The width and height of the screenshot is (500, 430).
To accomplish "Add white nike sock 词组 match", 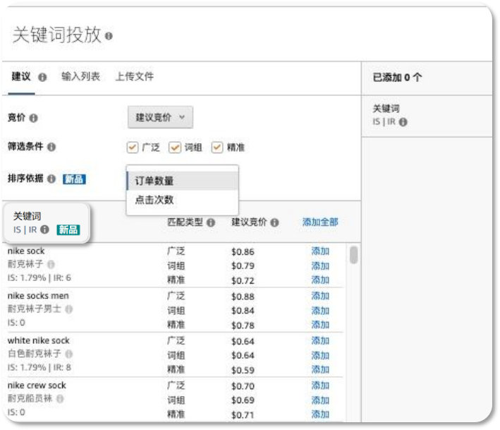I will 320,355.
